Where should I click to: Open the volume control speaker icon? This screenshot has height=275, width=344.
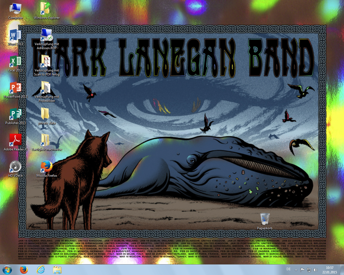316,270
